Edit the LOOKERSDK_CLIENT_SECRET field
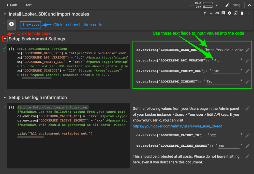 [x=229, y=146]
